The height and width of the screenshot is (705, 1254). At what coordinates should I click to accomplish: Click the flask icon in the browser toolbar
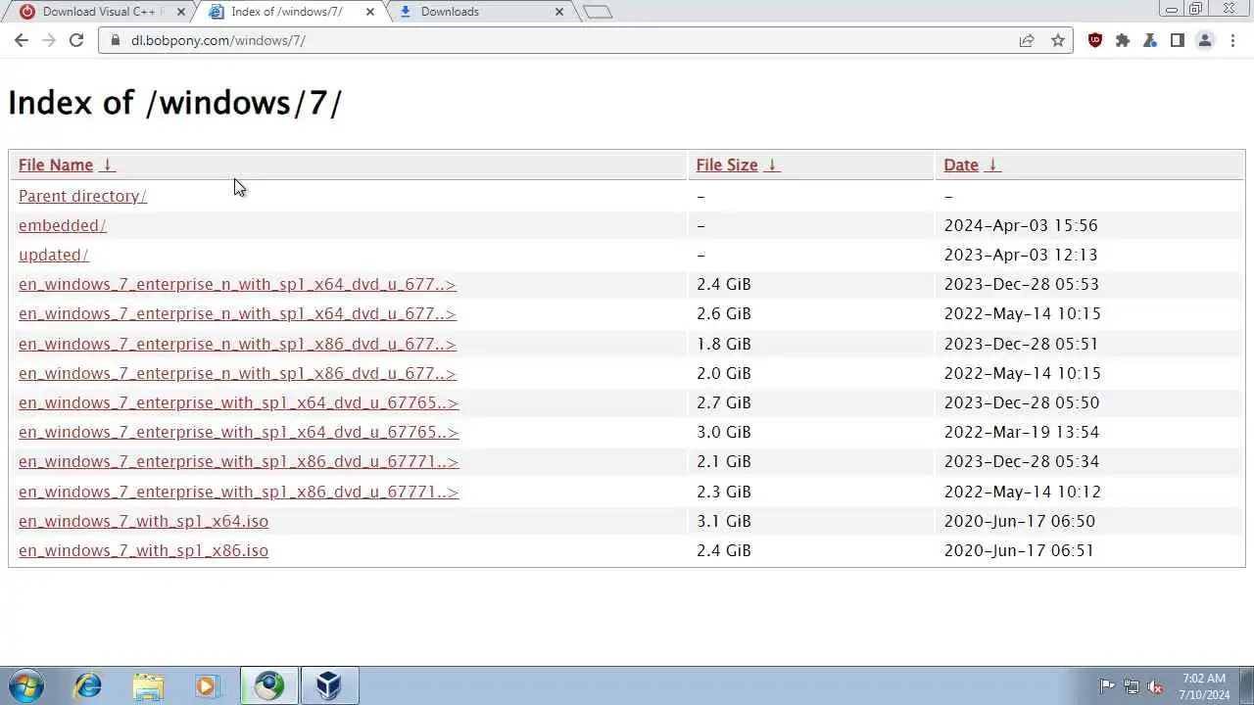(x=1150, y=40)
